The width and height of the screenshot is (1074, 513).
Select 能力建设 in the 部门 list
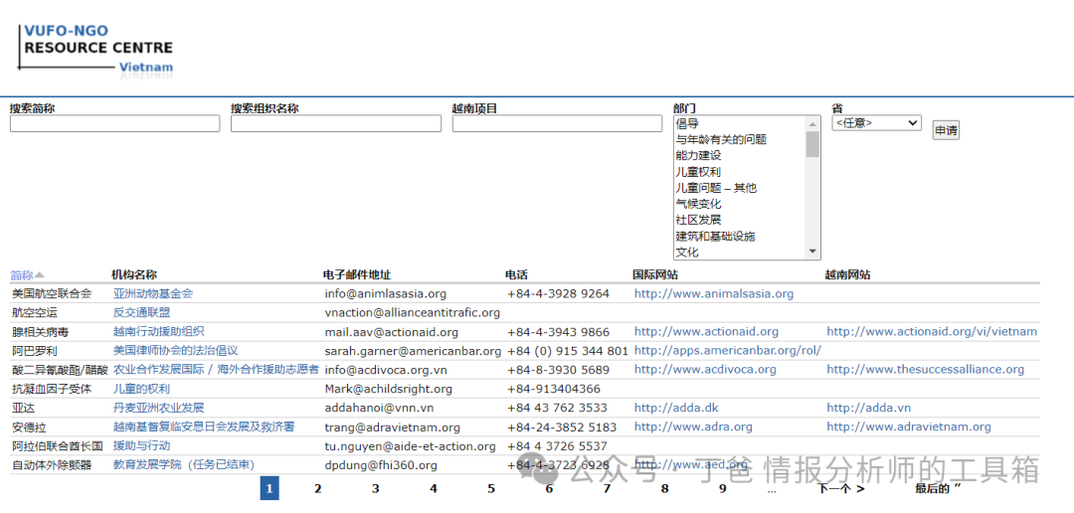coord(698,155)
